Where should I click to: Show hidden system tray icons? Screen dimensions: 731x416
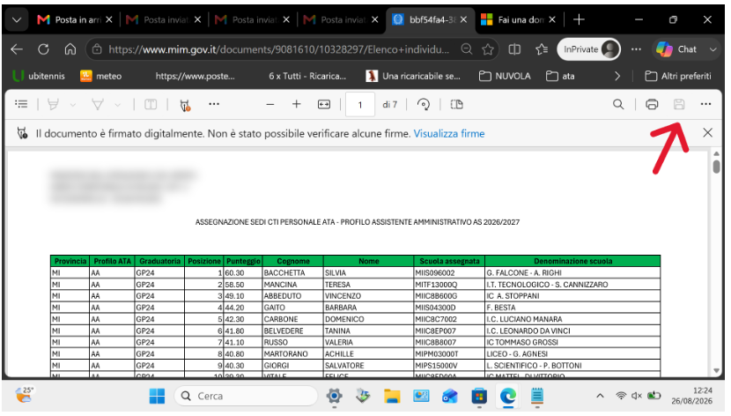point(600,396)
